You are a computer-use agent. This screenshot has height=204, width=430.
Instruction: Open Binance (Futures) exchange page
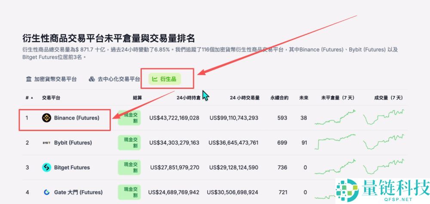point(77,118)
